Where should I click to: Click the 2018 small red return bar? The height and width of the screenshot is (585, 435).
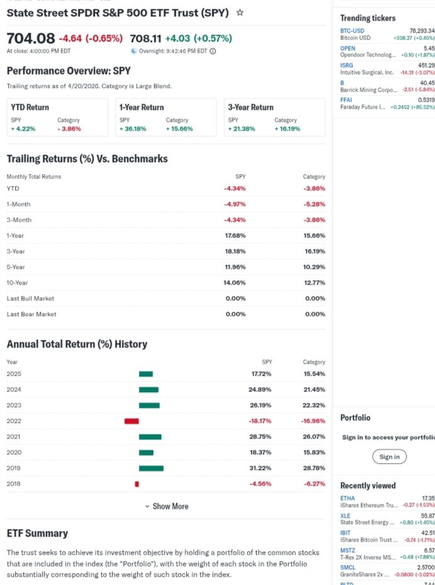(136, 484)
